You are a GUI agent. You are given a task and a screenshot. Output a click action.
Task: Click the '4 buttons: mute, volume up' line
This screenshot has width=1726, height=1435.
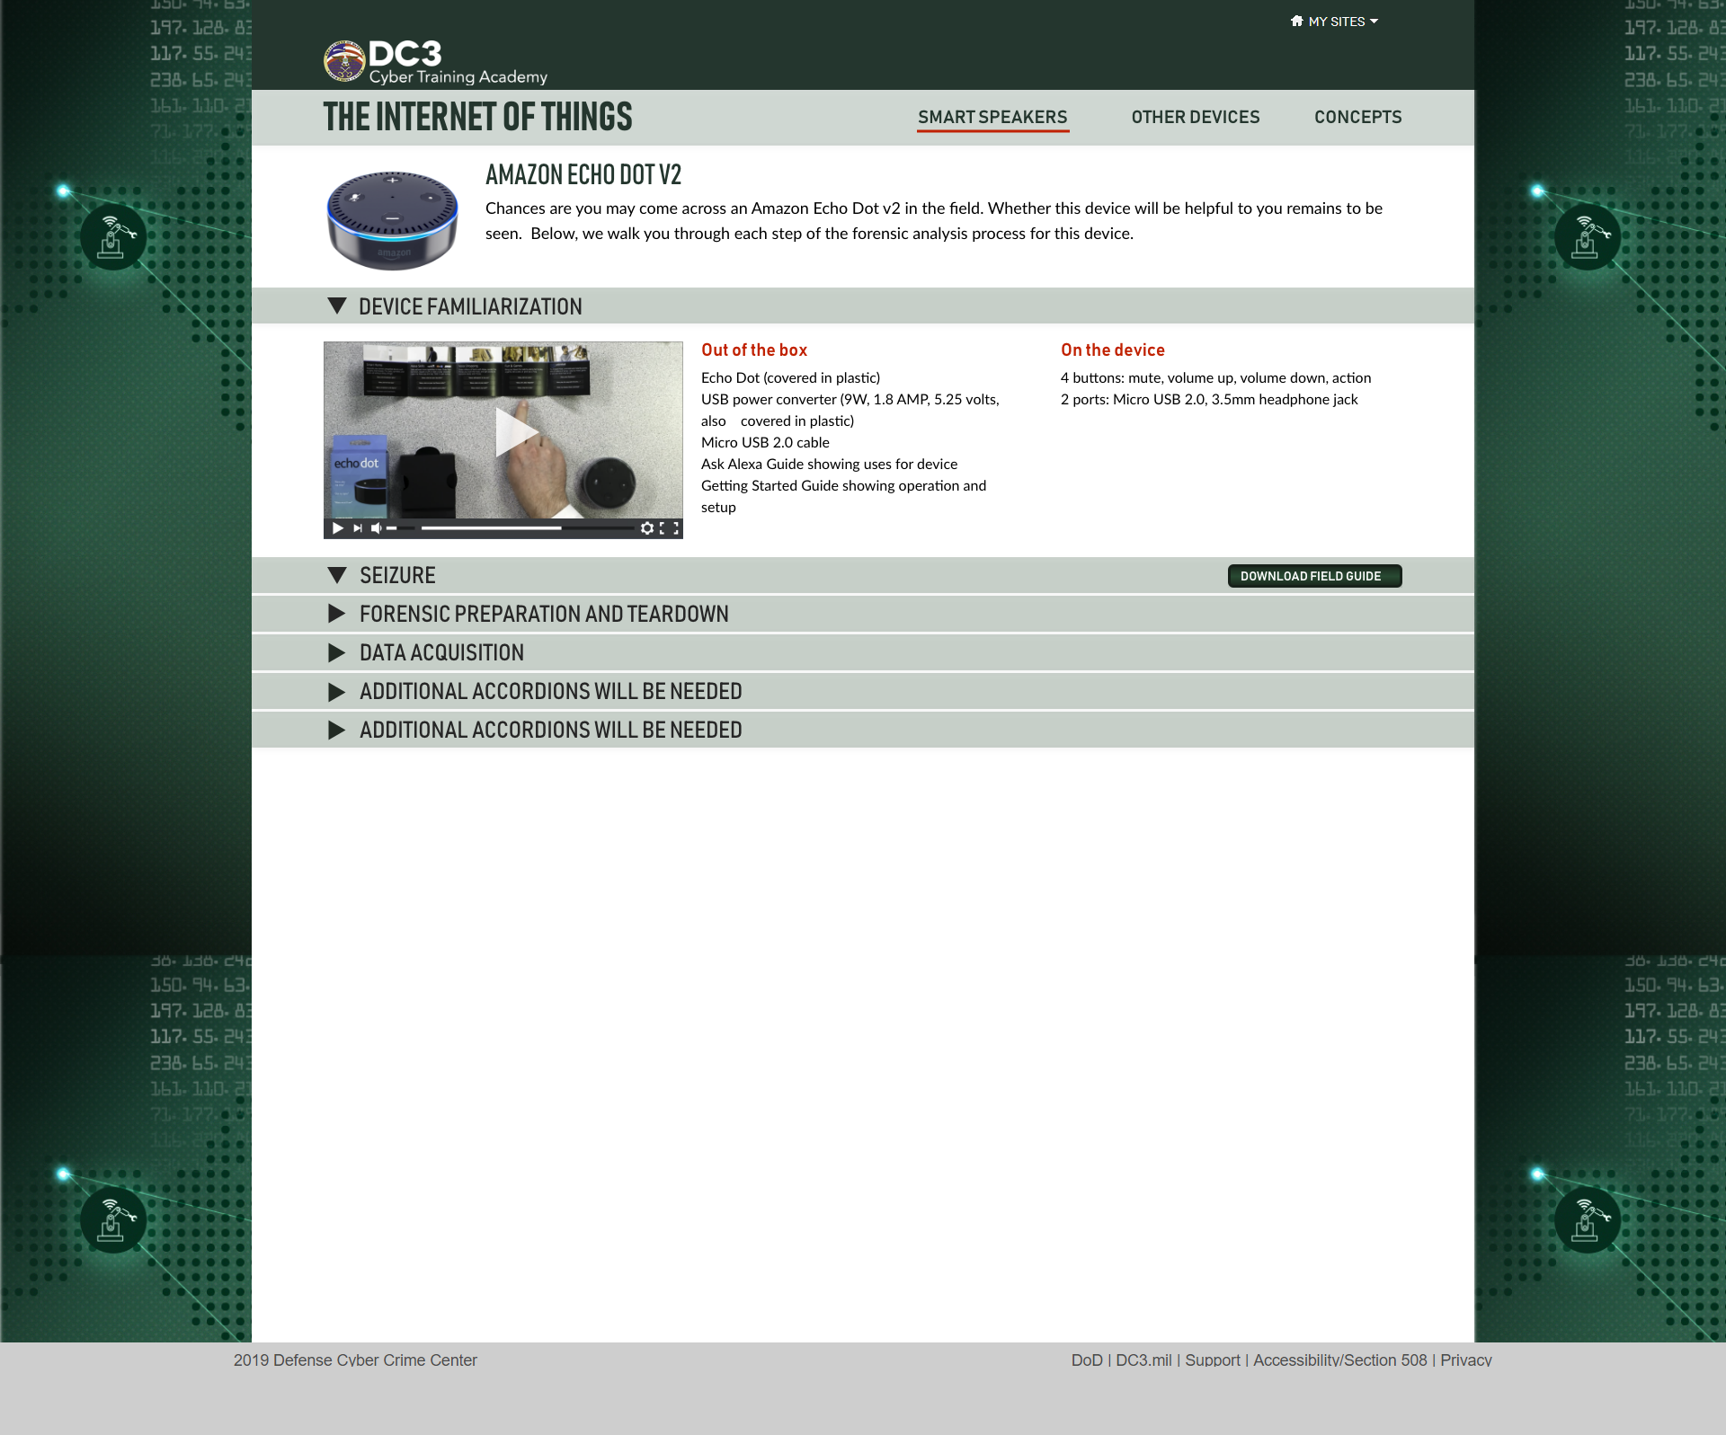point(1215,378)
